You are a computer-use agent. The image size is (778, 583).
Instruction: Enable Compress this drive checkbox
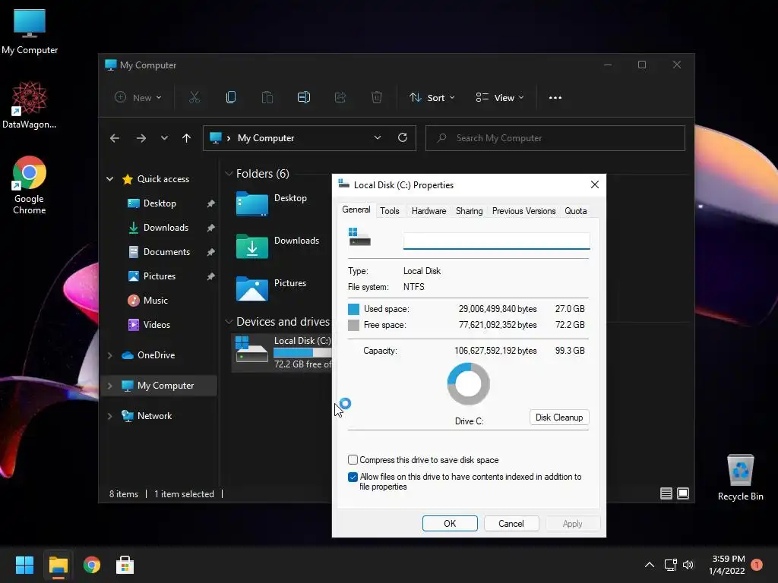tap(353, 459)
